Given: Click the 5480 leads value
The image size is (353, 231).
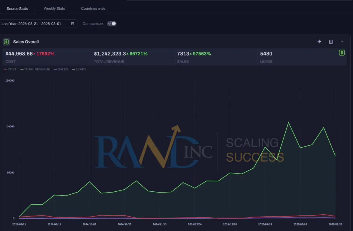Looking at the screenshot, I should pos(266,54).
